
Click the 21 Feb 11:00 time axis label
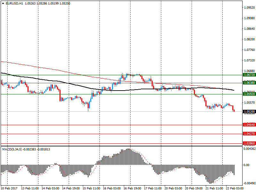214,188
